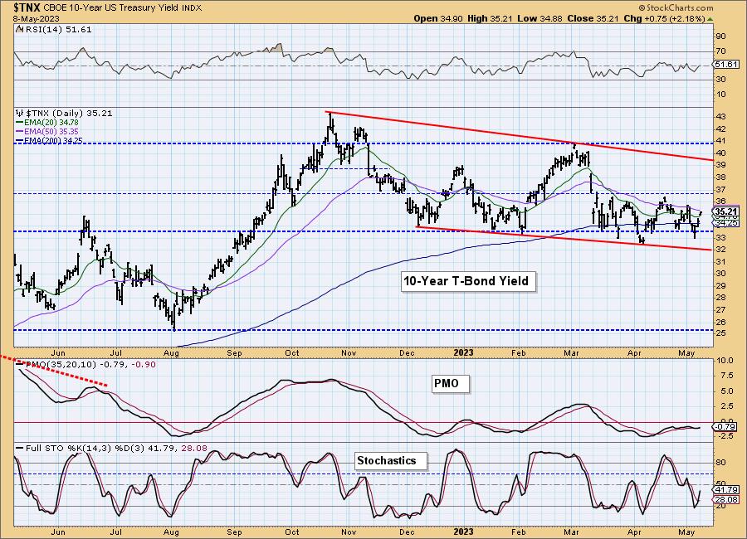Click the Close 35.21 value in header
This screenshot has height=539, width=747.
pos(593,18)
